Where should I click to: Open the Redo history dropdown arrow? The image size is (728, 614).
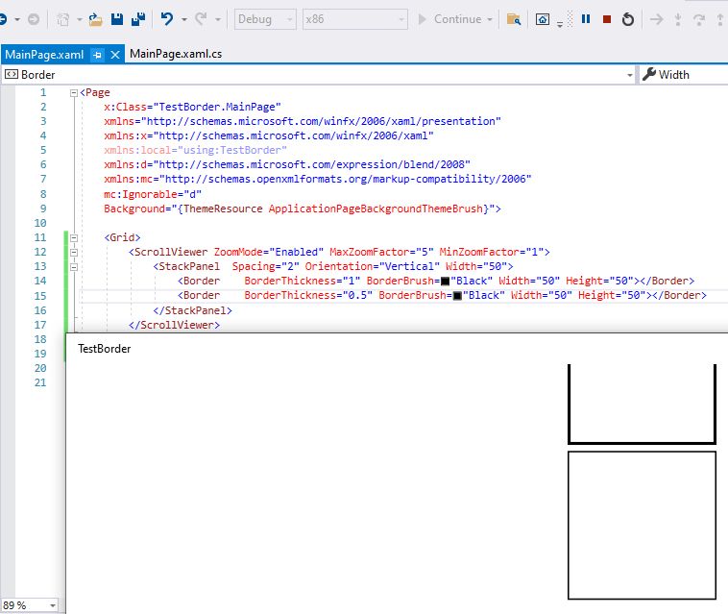tap(218, 19)
